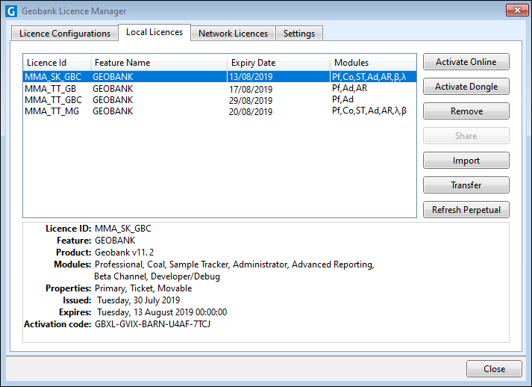532x387 pixels.
Task: Click modules cell Pf,Ad
Action: click(342, 99)
